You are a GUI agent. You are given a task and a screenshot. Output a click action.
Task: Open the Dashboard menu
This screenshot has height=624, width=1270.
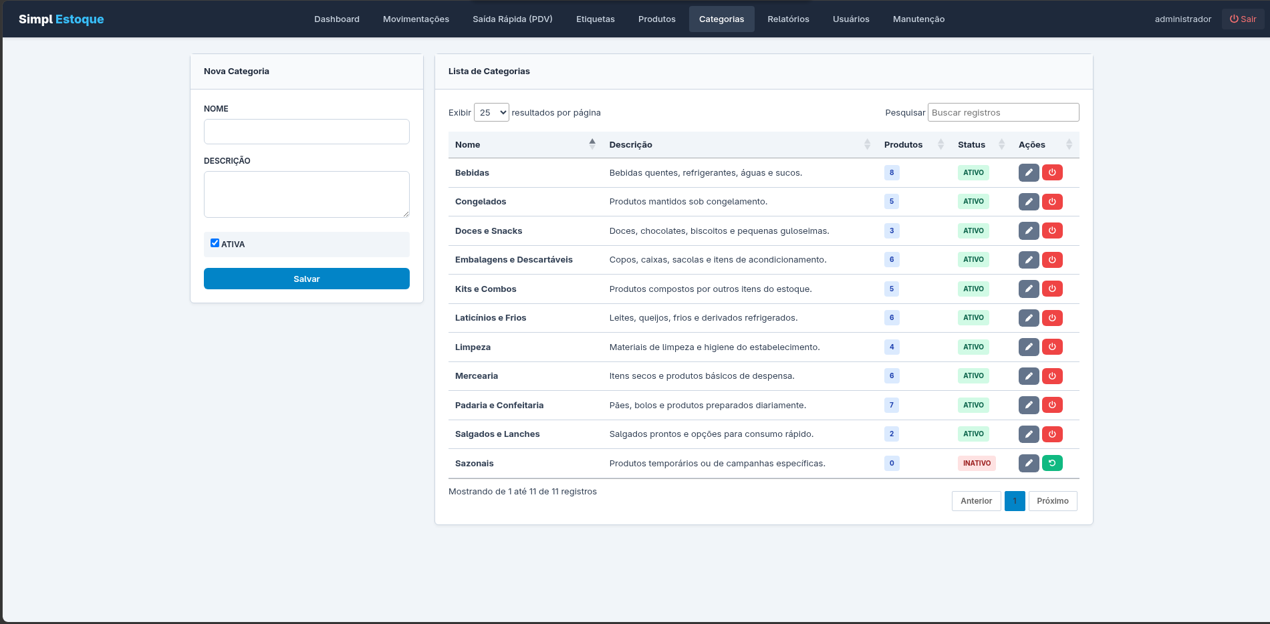coord(337,19)
